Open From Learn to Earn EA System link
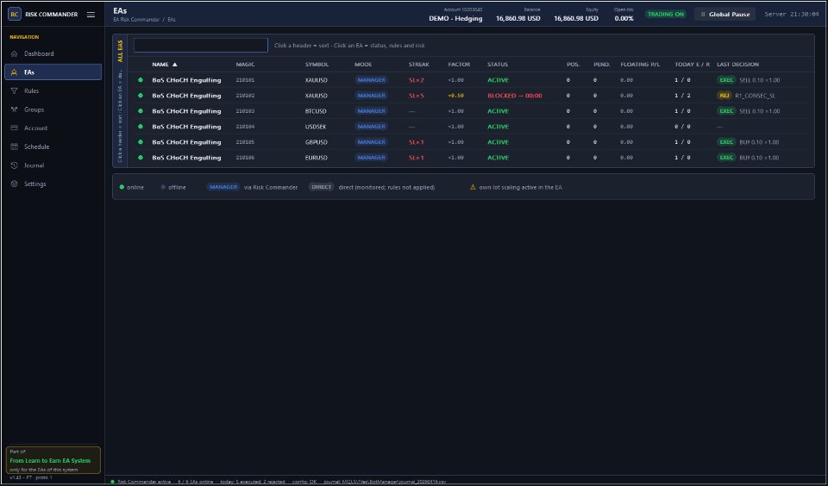The width and height of the screenshot is (828, 486). pos(50,461)
